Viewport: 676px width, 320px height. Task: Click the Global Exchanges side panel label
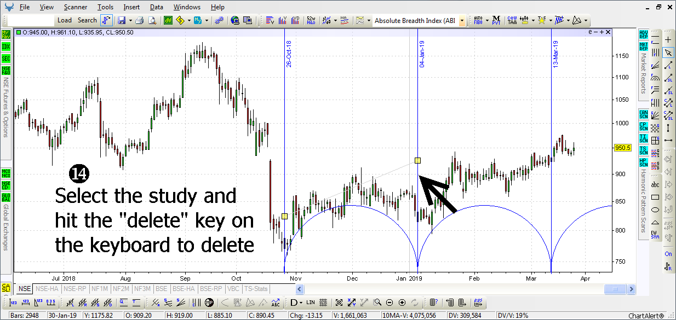pyautogui.click(x=6, y=227)
